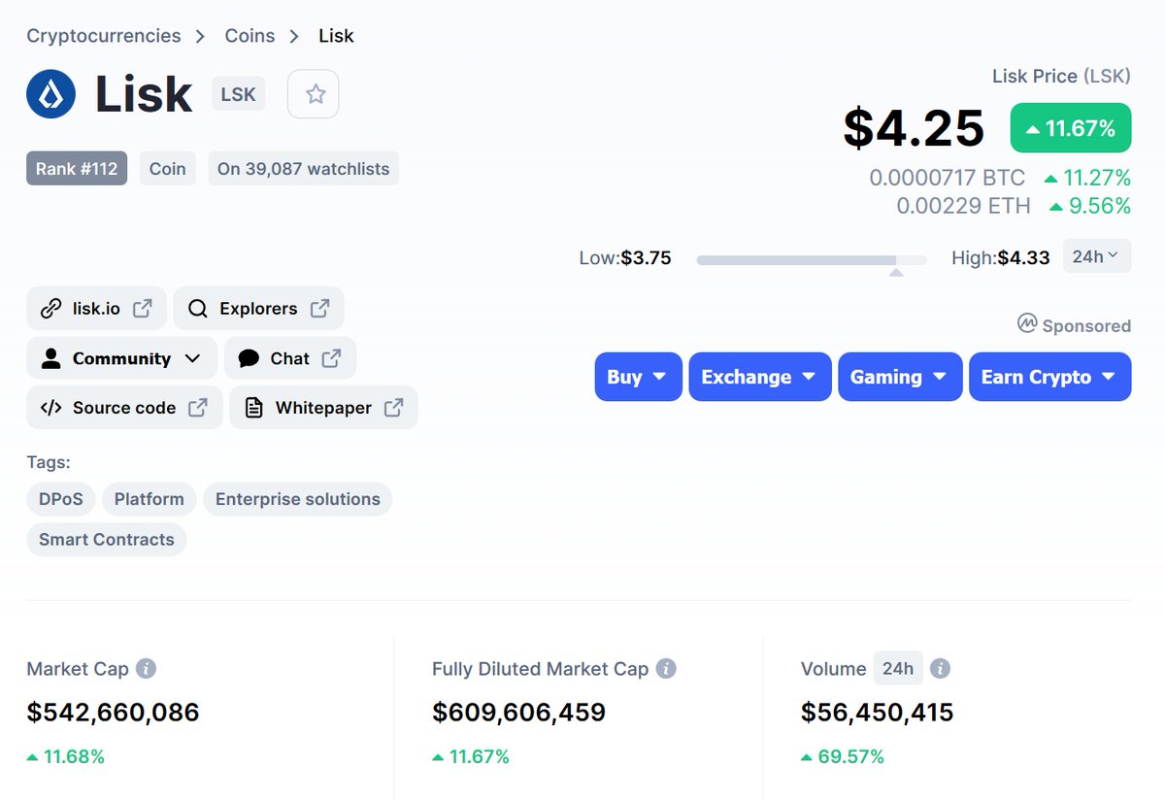Click the 9.56% ETH change
Viewport: 1165px width, 800px height.
(1090, 206)
